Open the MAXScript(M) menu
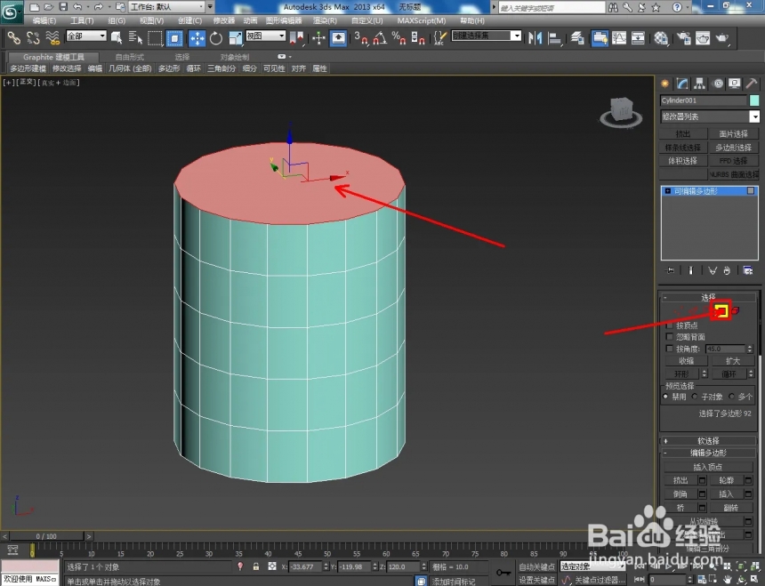This screenshot has height=586, width=765. point(422,20)
